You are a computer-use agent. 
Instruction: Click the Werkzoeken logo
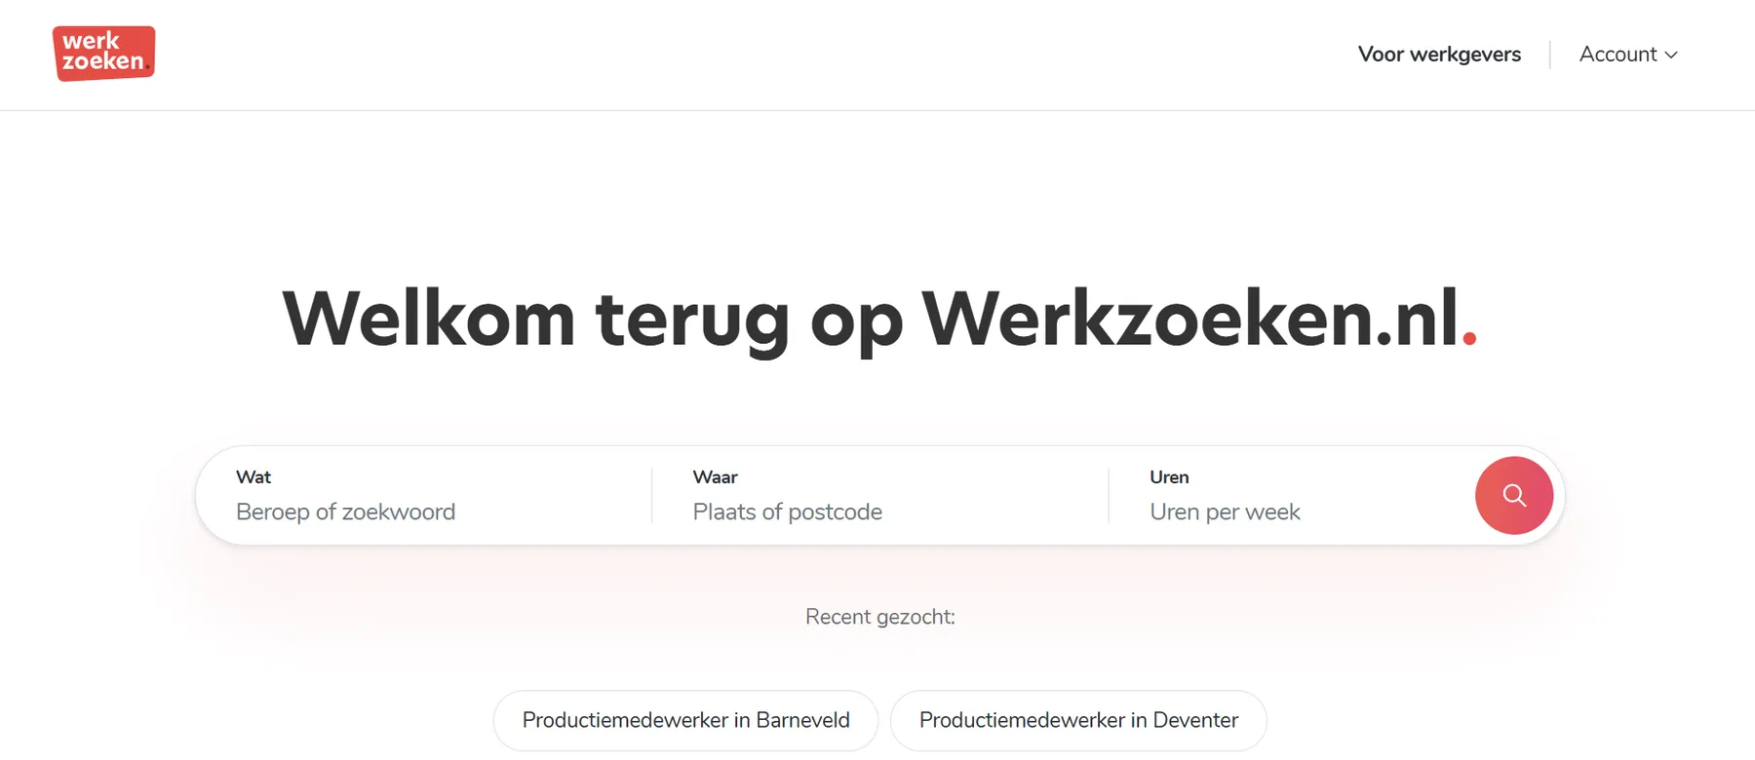103,54
